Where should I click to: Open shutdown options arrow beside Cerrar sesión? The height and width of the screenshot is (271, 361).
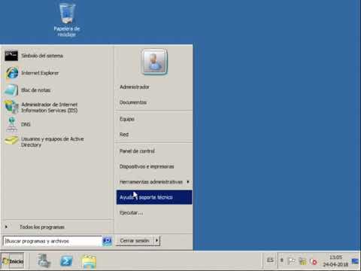coord(156,241)
